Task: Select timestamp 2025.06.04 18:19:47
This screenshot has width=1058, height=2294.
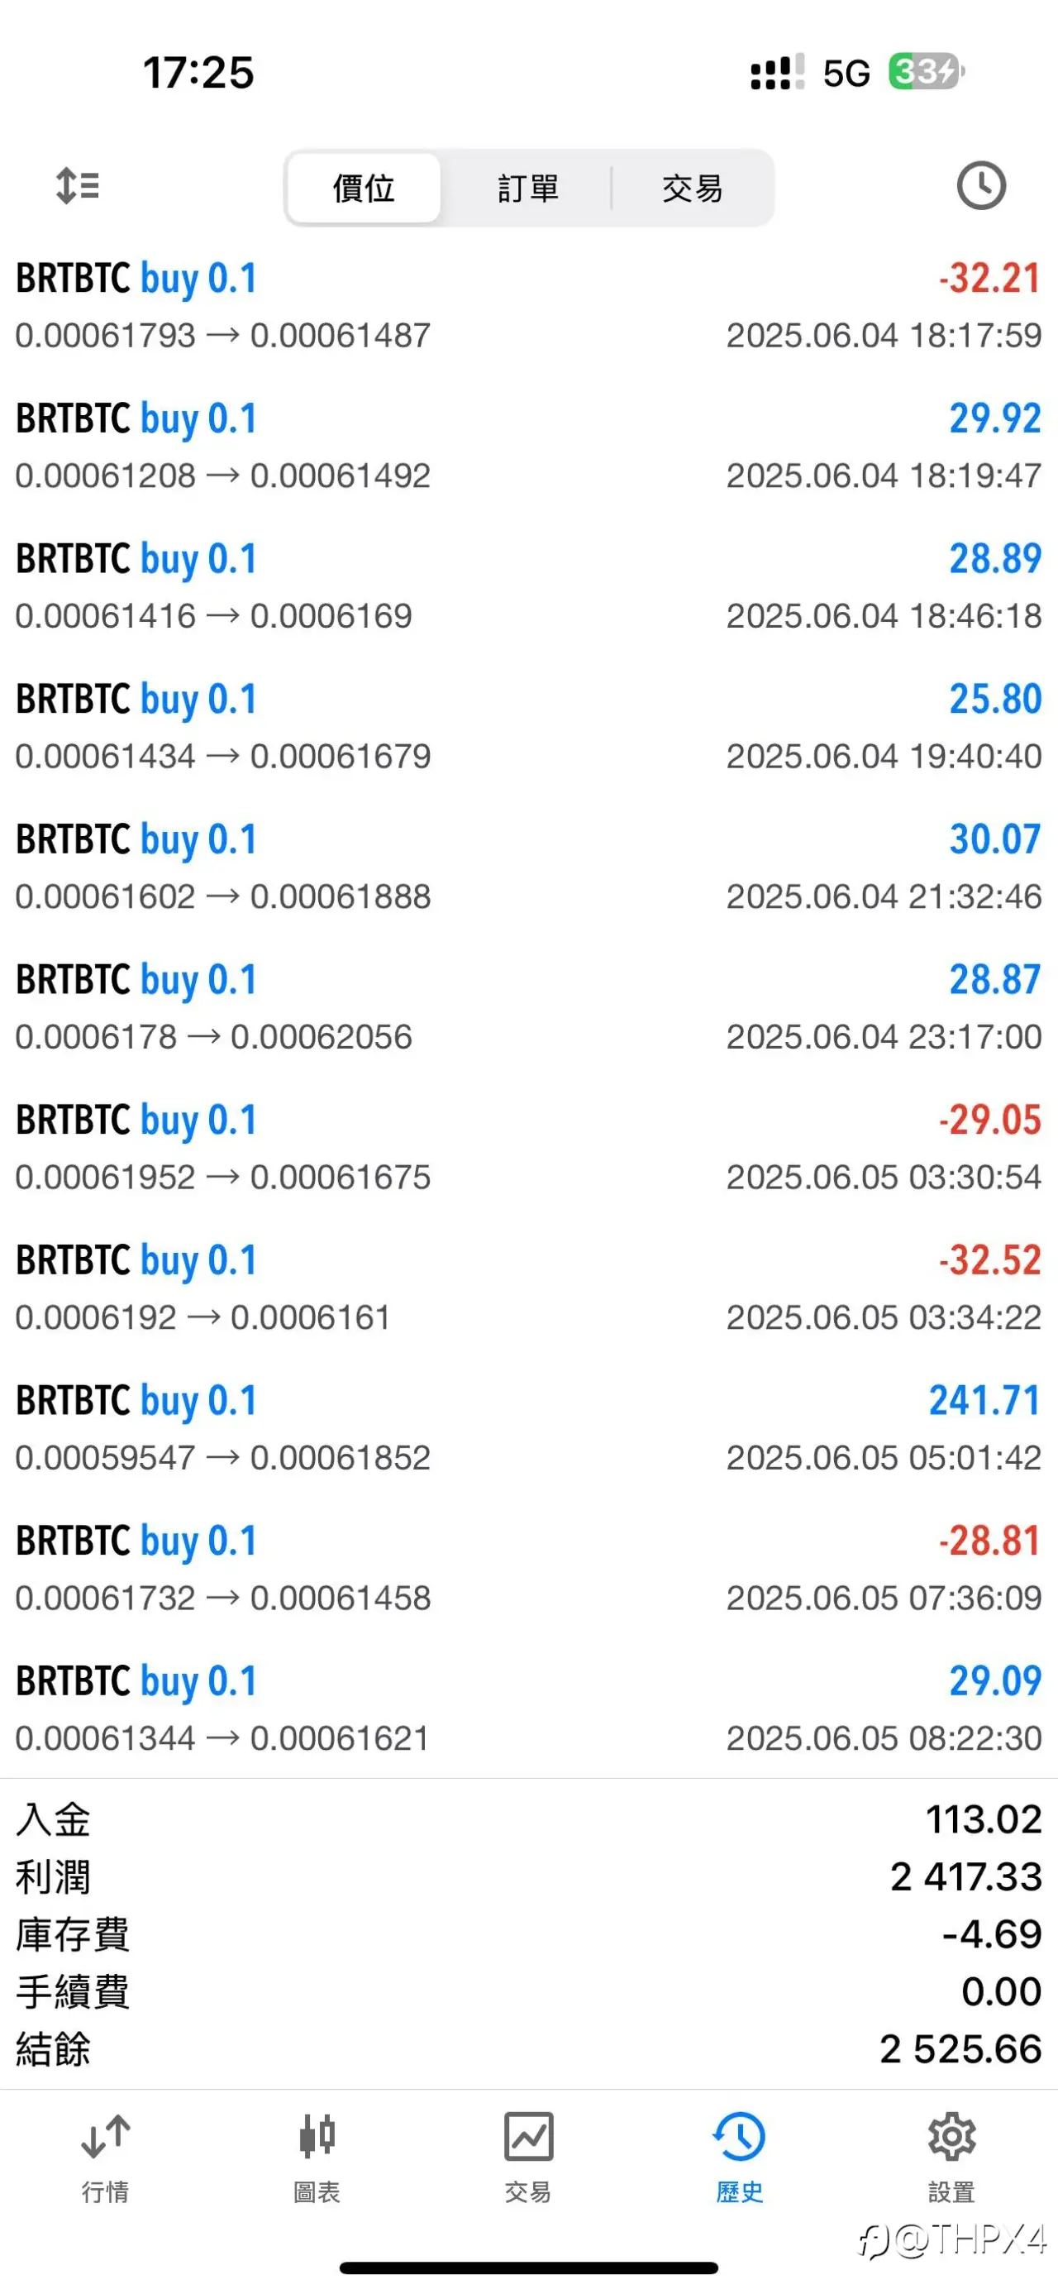Action: tap(884, 476)
